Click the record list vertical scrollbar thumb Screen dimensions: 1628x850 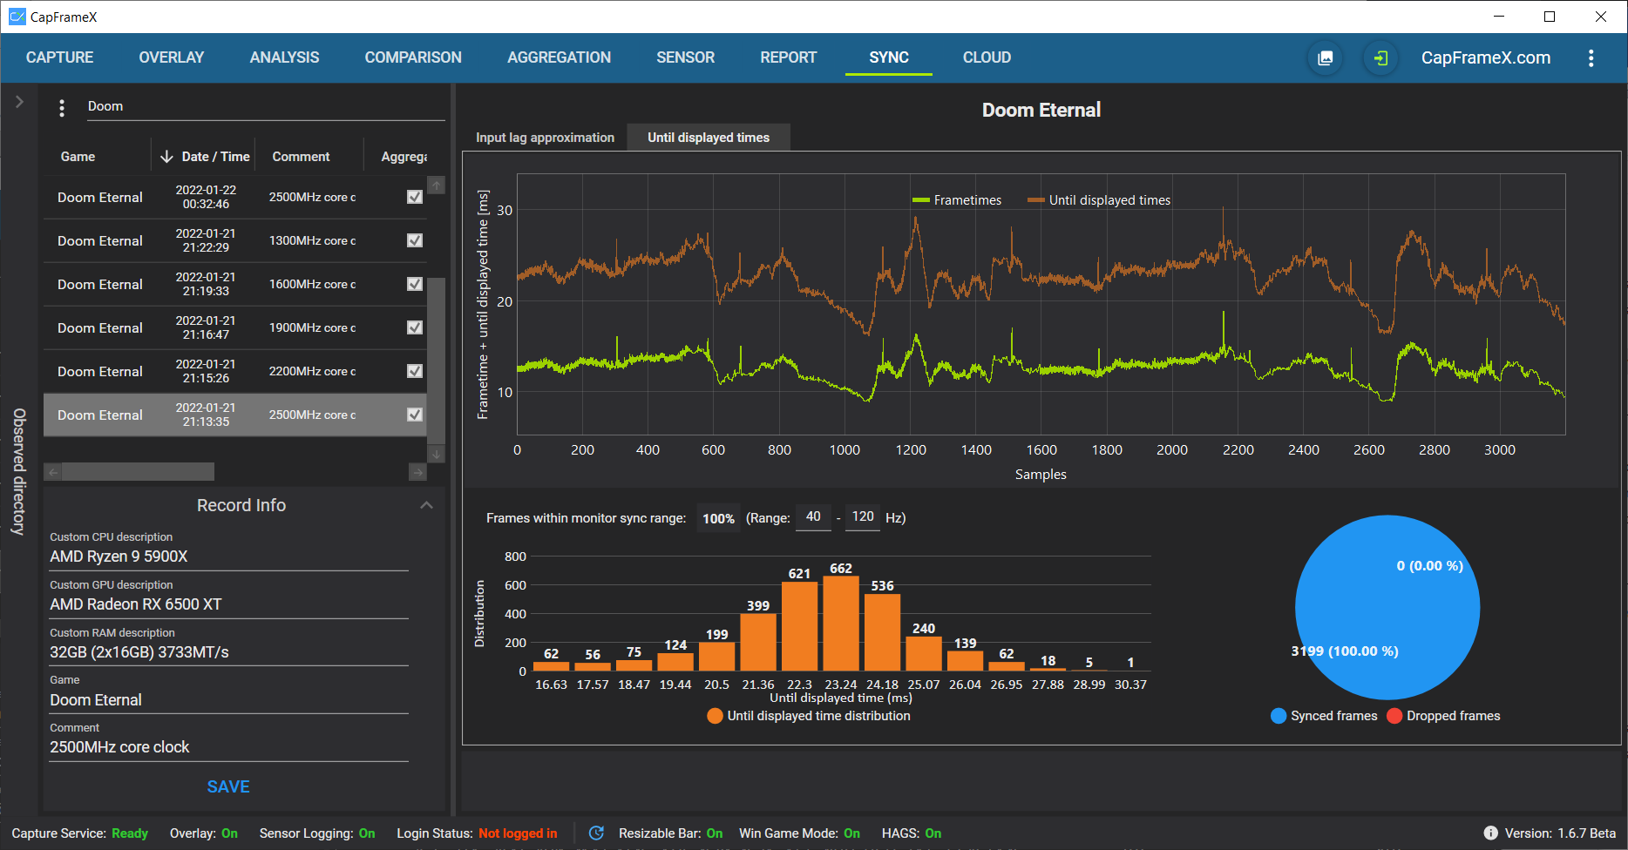437,361
